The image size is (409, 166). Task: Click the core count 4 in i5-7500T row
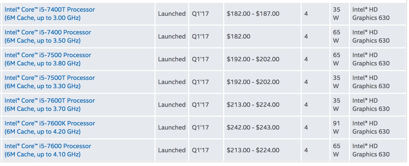point(306,82)
